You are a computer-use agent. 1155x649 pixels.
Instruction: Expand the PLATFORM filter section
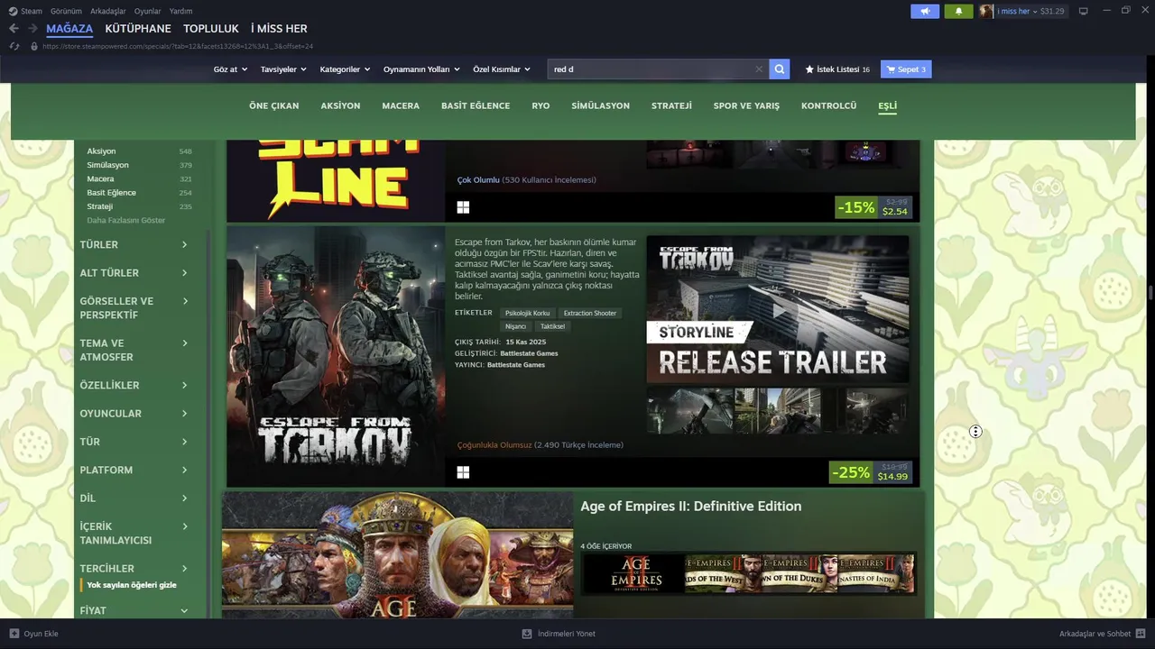[x=135, y=470]
